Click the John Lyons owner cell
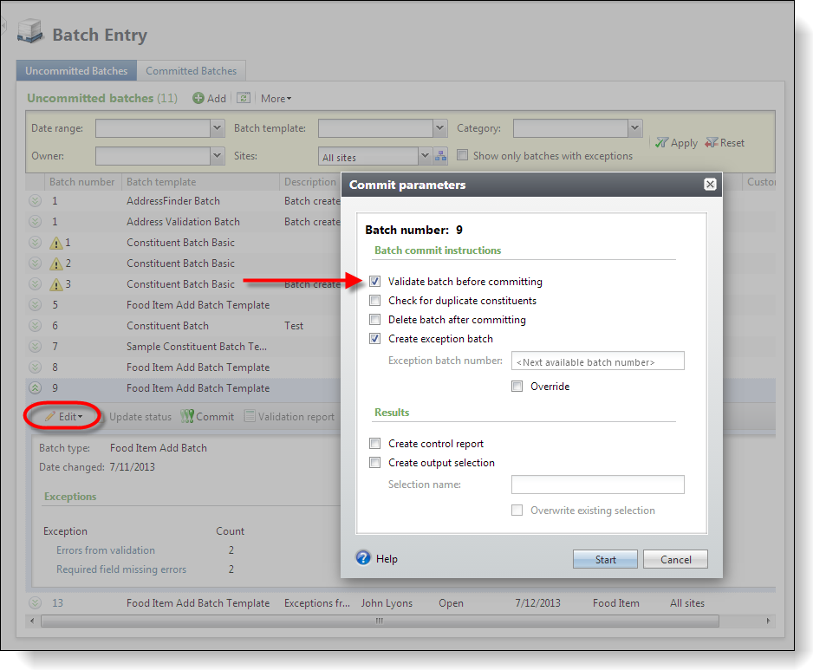 point(387,603)
